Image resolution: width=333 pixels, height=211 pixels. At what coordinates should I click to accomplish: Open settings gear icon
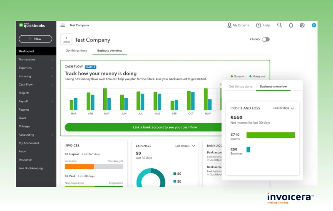click(302, 25)
